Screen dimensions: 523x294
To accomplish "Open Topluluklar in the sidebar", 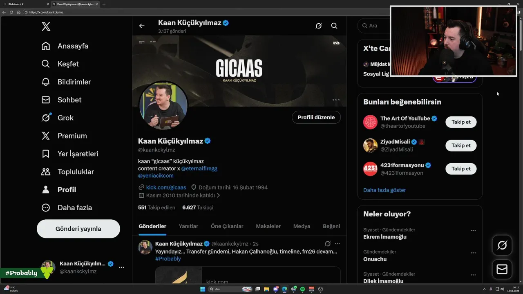I will (68, 172).
